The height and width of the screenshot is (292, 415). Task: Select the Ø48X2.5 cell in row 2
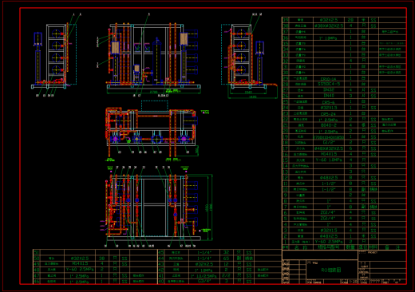click(329, 236)
